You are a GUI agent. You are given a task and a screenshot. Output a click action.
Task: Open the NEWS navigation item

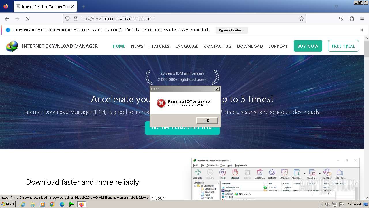[137, 46]
